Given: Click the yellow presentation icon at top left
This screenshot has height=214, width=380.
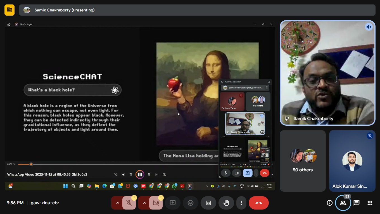Looking at the screenshot, I should [x=9, y=10].
